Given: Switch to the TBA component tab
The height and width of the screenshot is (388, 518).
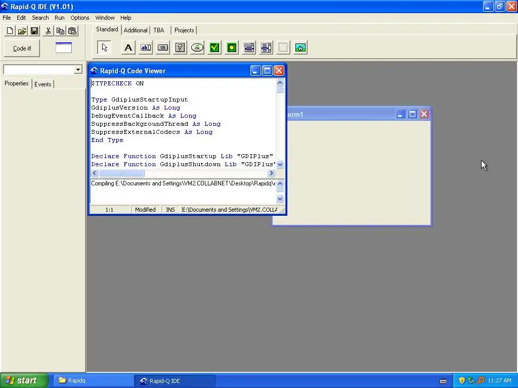Looking at the screenshot, I should (x=159, y=30).
